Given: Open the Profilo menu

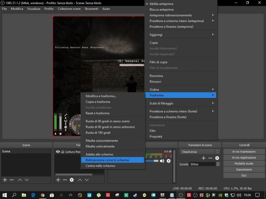Looking at the screenshot, I should pos(49,9).
